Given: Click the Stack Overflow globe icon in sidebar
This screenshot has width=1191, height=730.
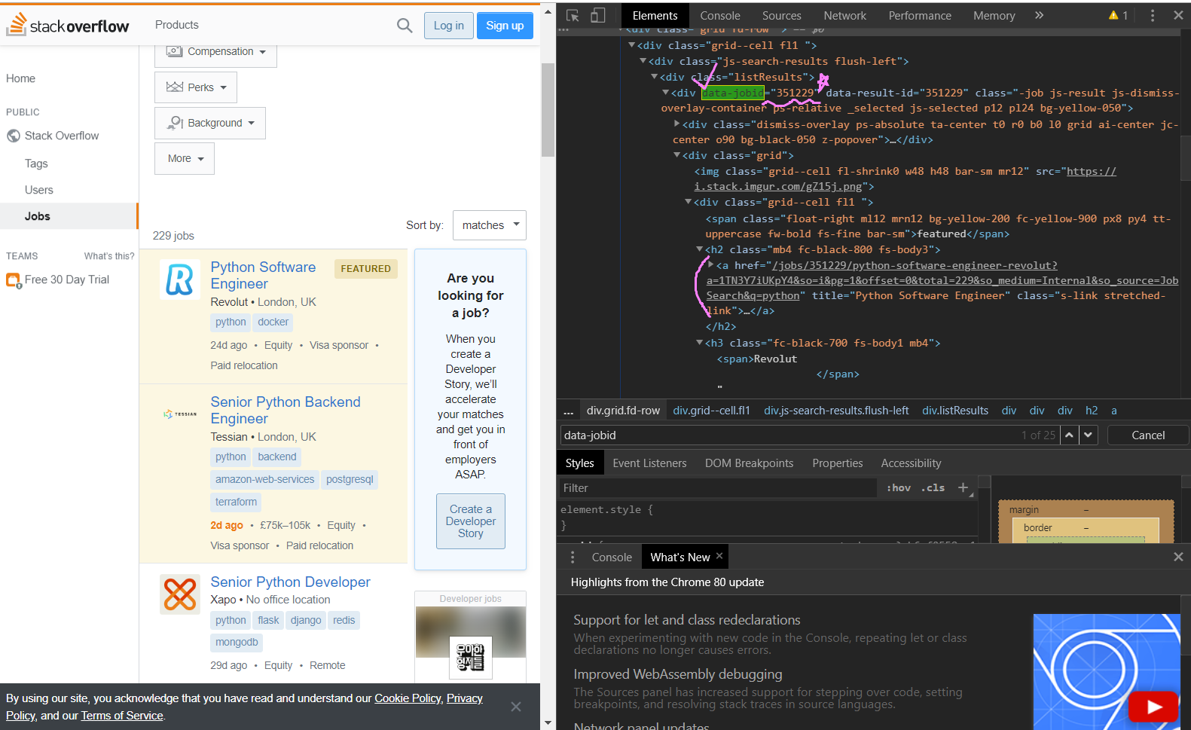Looking at the screenshot, I should coord(14,136).
